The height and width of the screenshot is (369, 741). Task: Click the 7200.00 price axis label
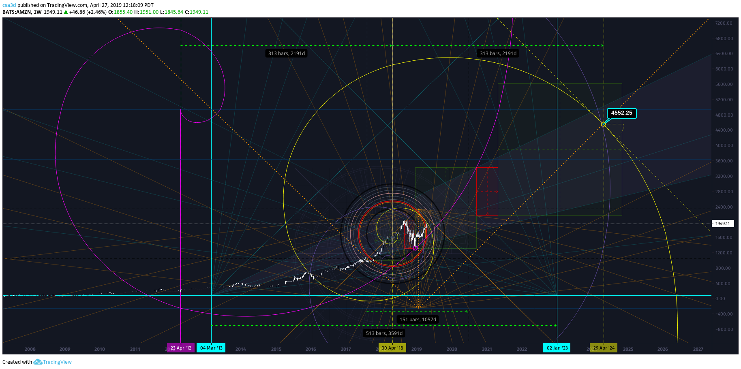[724, 23]
